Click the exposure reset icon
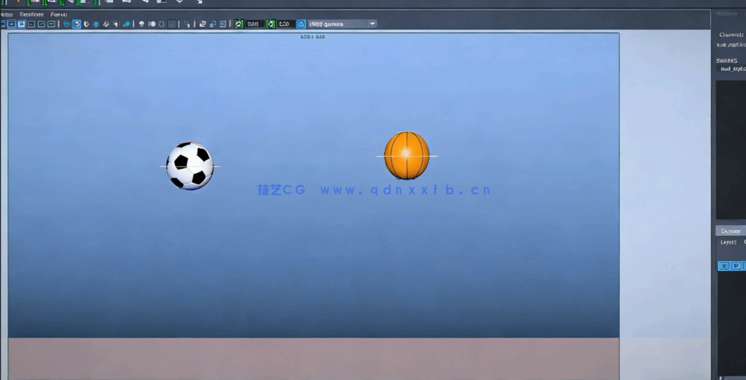This screenshot has height=380, width=746. (239, 24)
